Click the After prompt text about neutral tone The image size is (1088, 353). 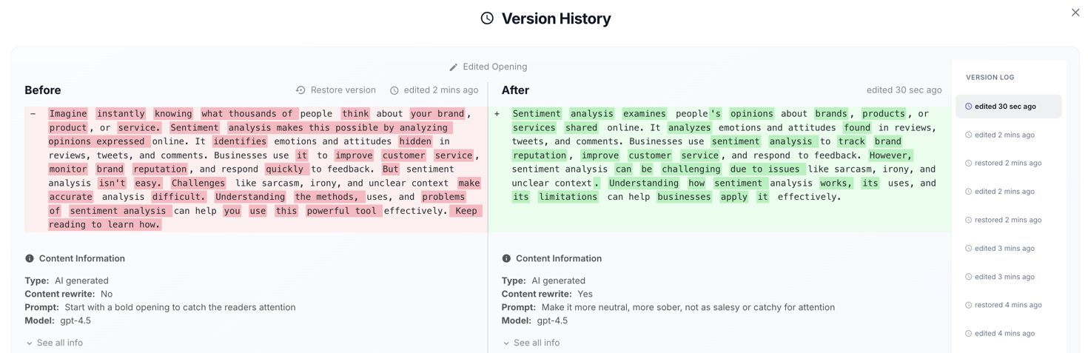click(x=688, y=307)
